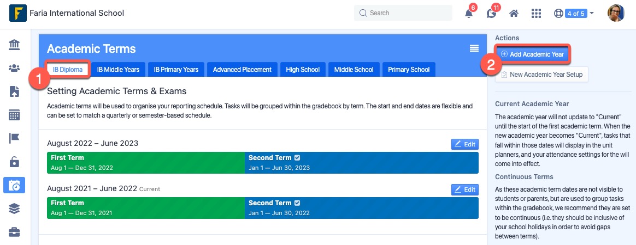Image resolution: width=636 pixels, height=245 pixels.
Task: Toggle checkmark on 2022 Second Term
Action: pos(297,203)
